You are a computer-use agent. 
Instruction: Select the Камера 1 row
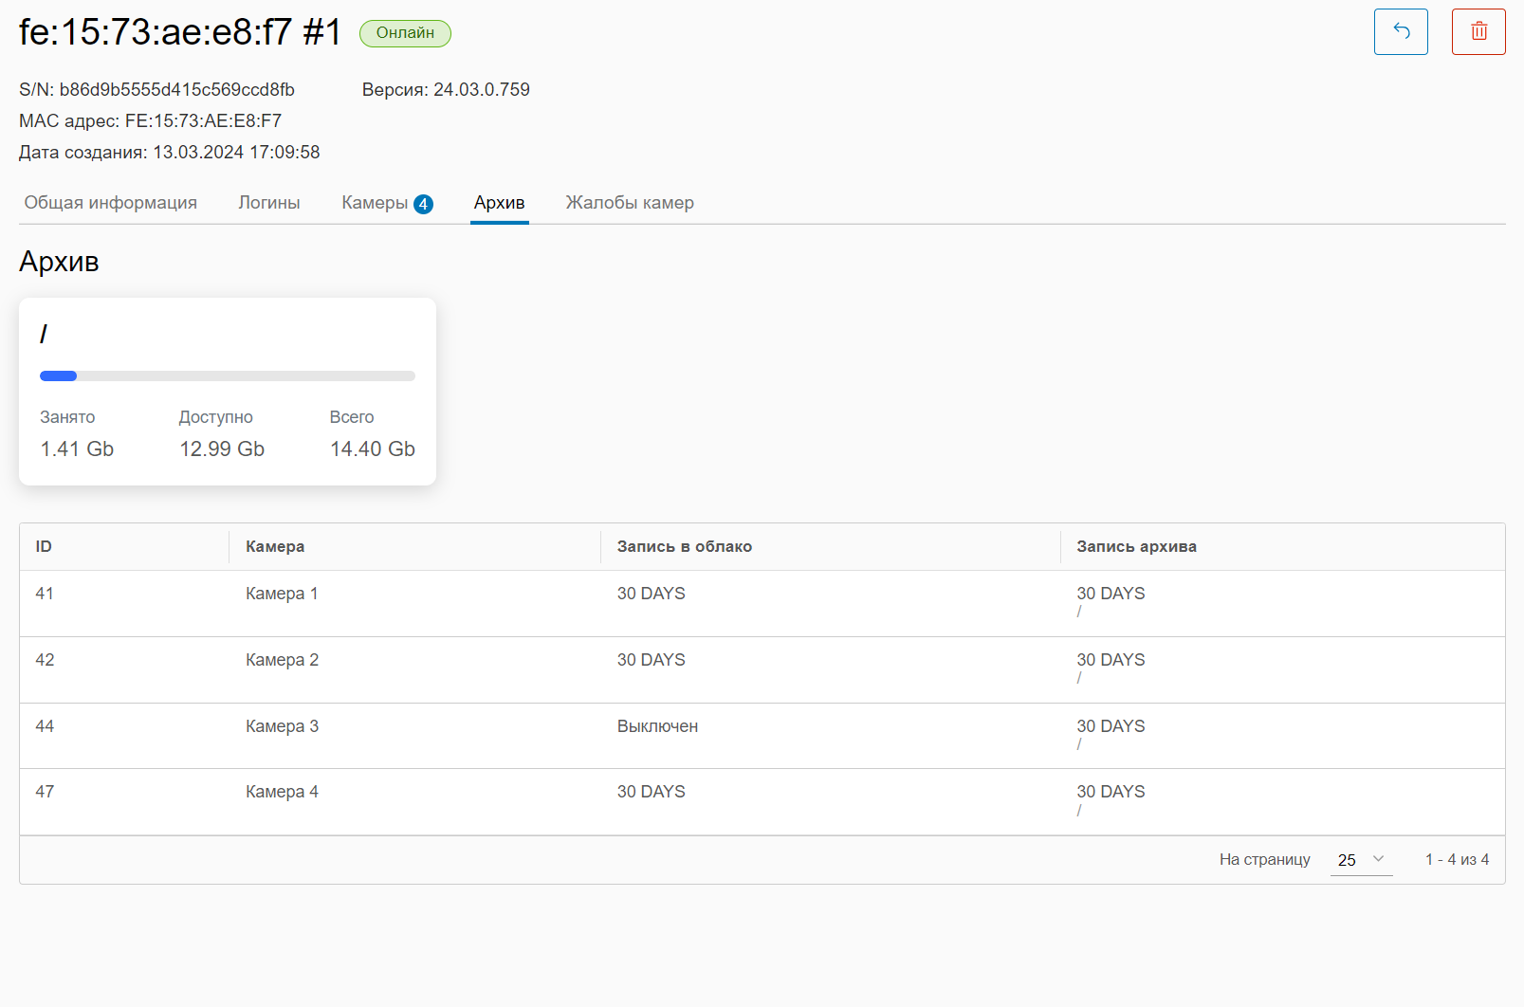282,594
